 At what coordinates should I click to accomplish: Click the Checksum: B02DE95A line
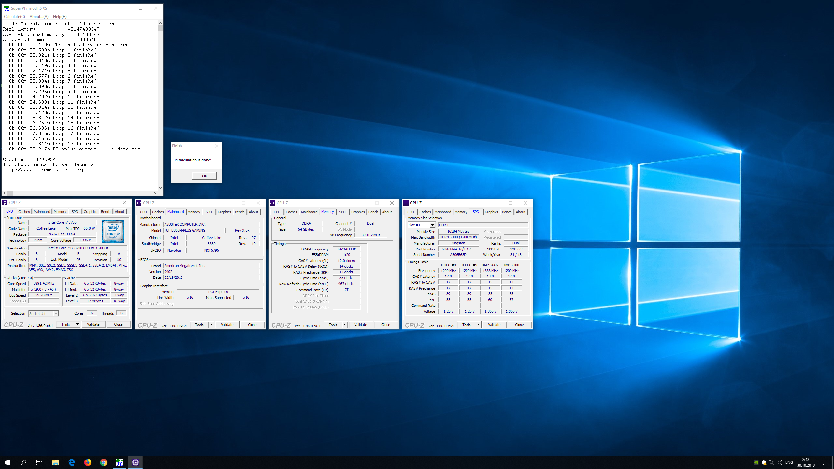(29, 159)
